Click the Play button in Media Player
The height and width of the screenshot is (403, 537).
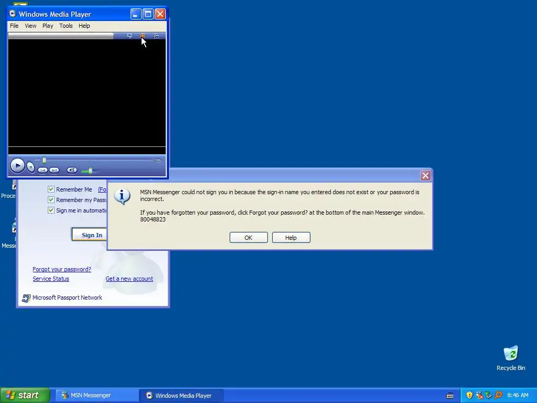17,166
